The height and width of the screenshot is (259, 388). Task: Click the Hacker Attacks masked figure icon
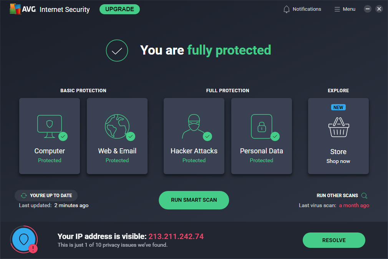[194, 126]
